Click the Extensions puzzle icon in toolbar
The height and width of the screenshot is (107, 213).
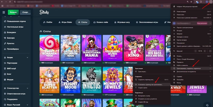coord(201,2)
